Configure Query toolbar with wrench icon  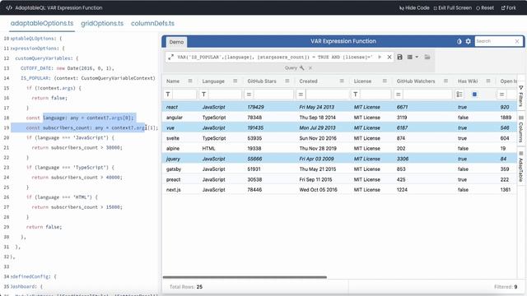pyautogui.click(x=302, y=67)
